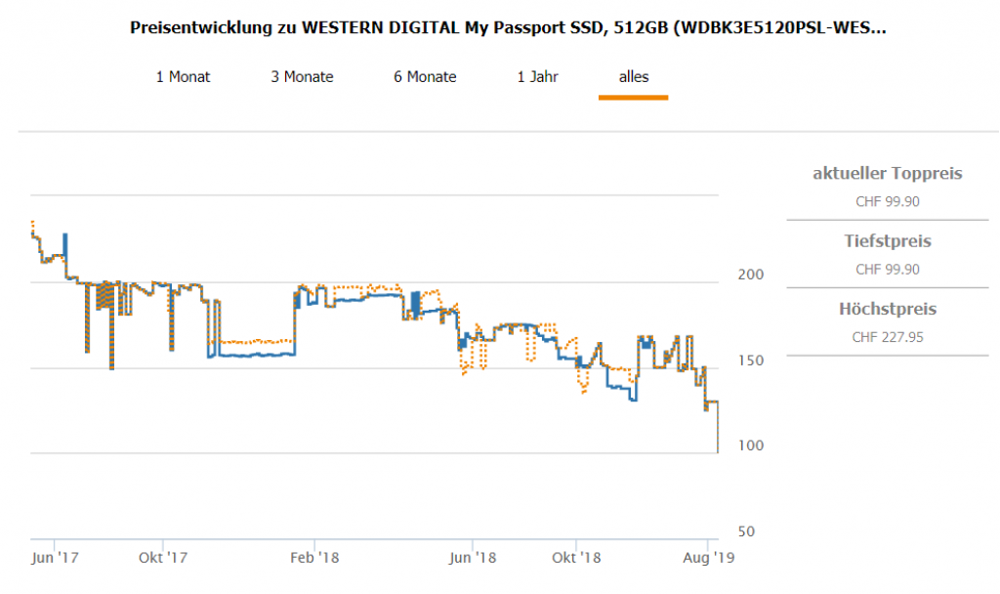Click the Feb '18 date marker

tap(315, 557)
